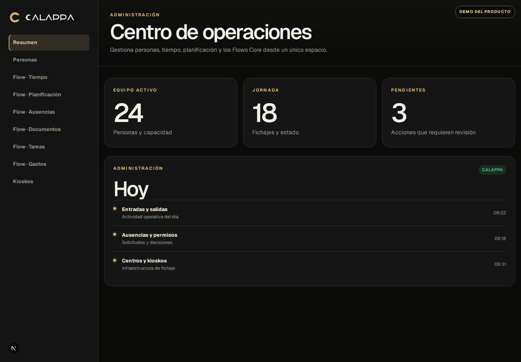521x362 pixels.
Task: Open the Pendientes card
Action: (449, 113)
